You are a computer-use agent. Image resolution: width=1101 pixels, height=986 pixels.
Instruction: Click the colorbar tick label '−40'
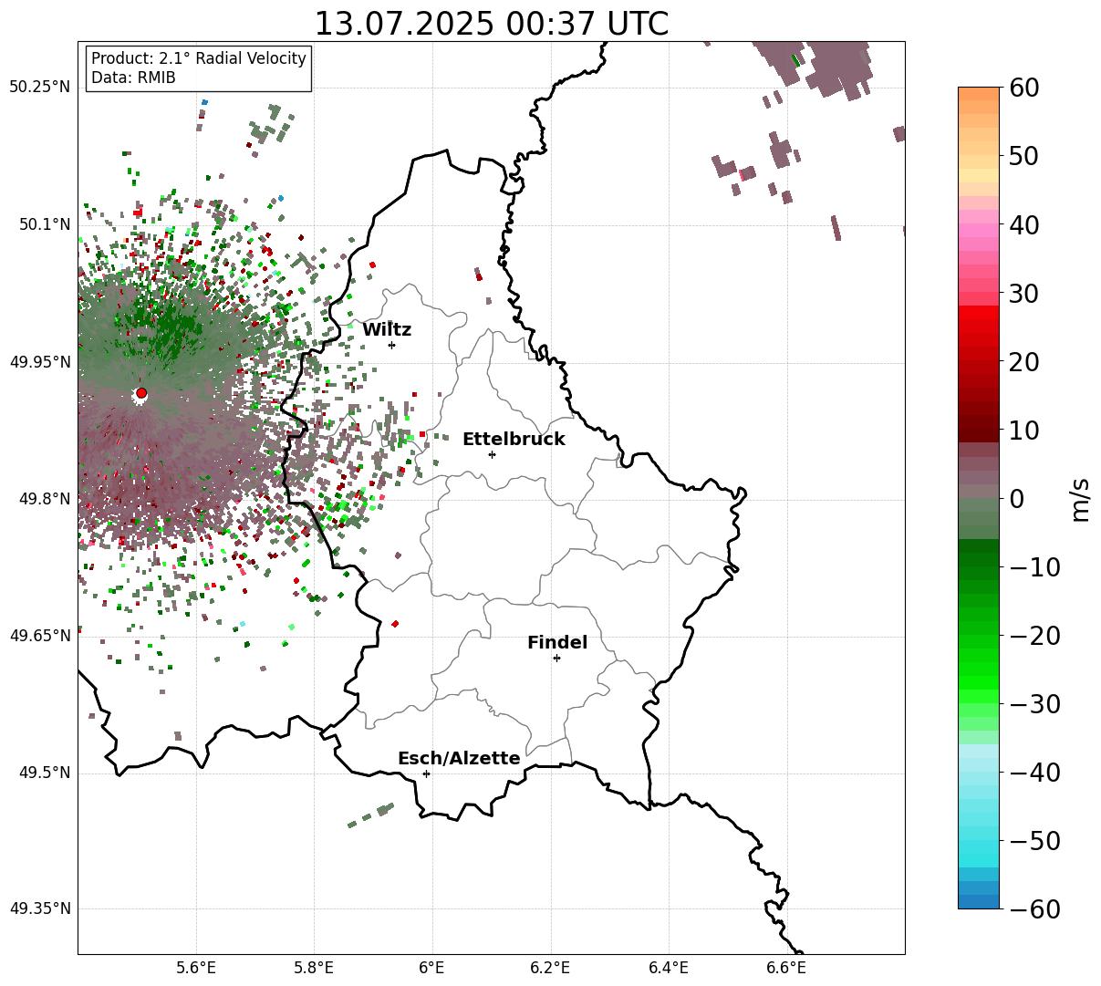tap(1035, 773)
